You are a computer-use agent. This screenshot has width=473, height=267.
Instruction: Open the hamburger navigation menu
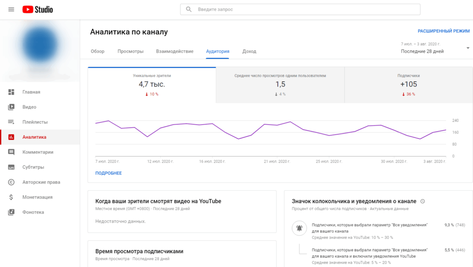pos(11,9)
